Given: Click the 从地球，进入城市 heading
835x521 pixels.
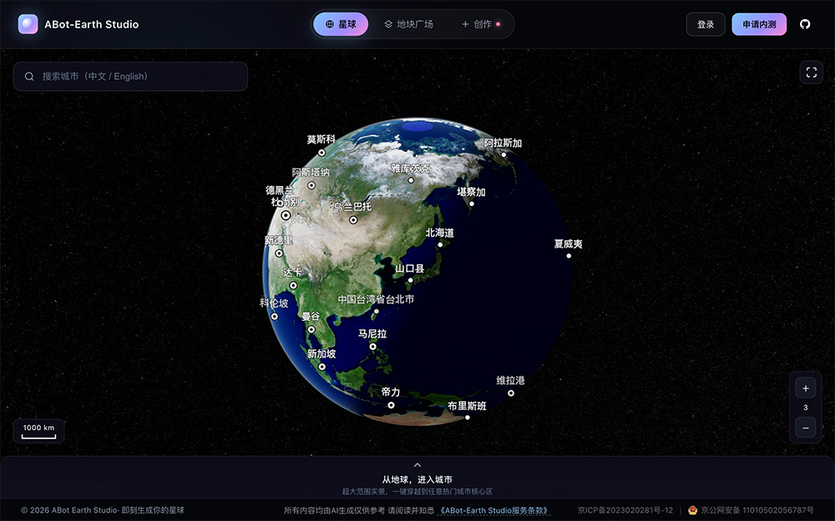Looking at the screenshot, I should coord(417,479).
